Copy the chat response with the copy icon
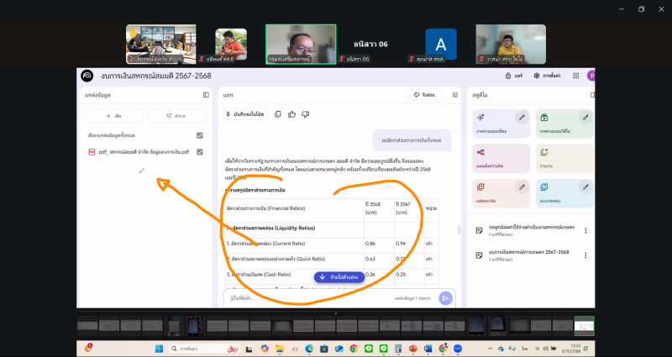The width and height of the screenshot is (672, 357). (x=276, y=113)
